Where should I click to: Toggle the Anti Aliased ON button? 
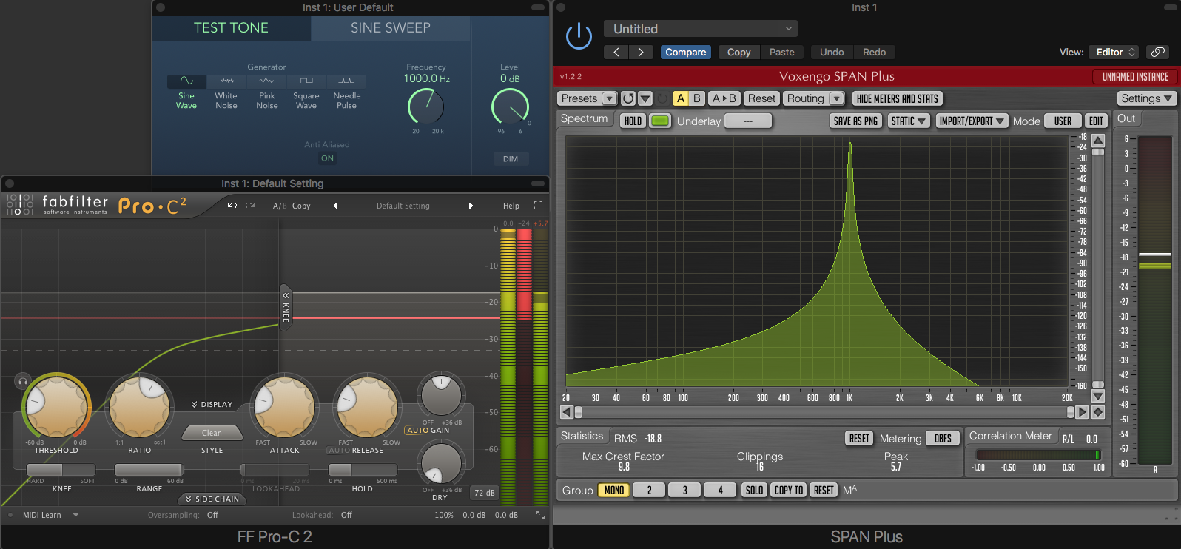(x=327, y=158)
